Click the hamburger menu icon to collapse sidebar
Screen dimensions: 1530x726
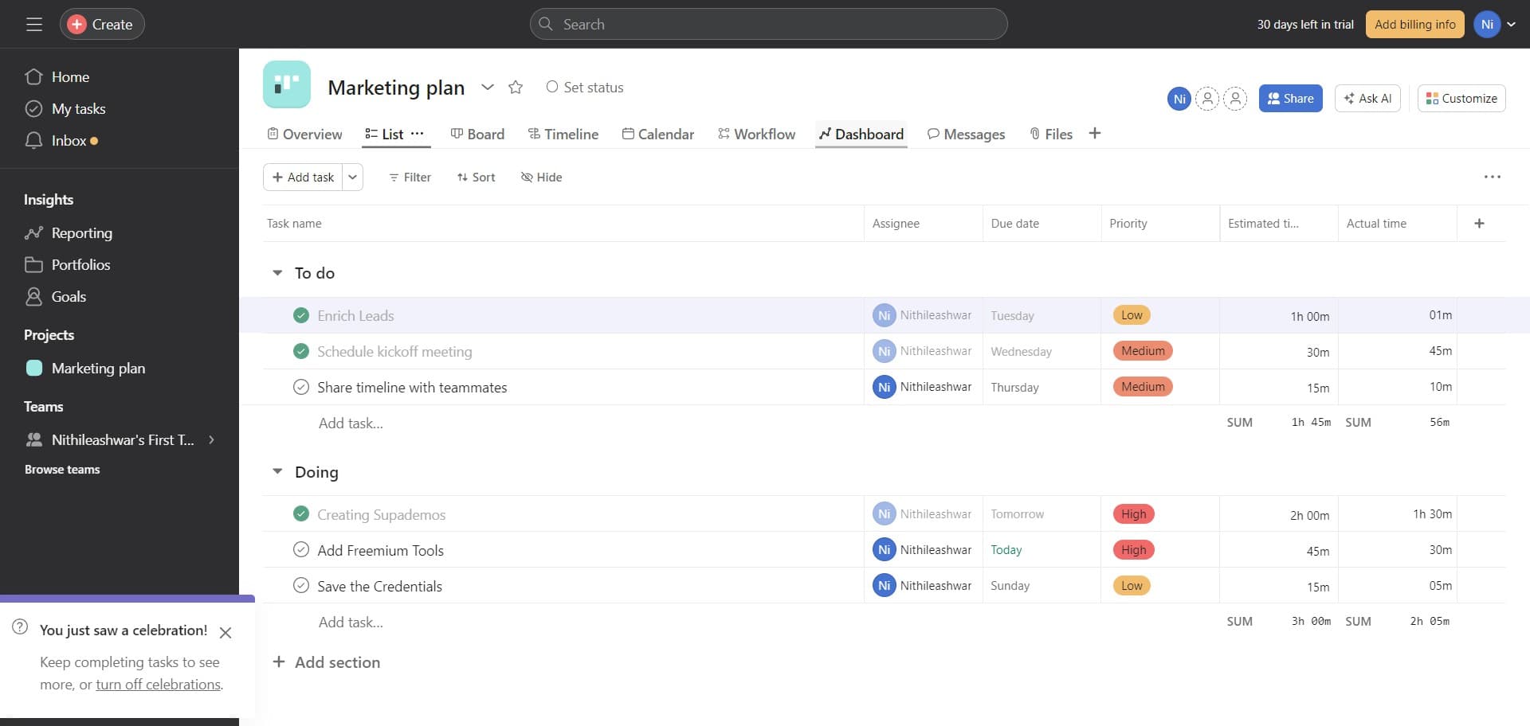click(x=33, y=25)
